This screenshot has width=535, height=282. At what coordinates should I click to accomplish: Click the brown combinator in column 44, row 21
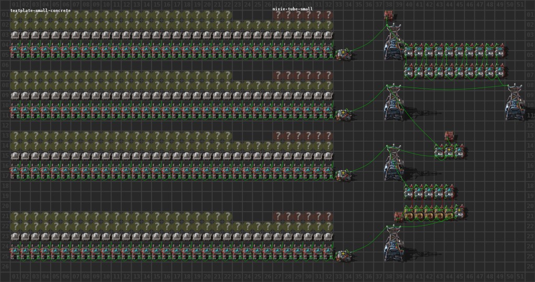tap(449, 212)
